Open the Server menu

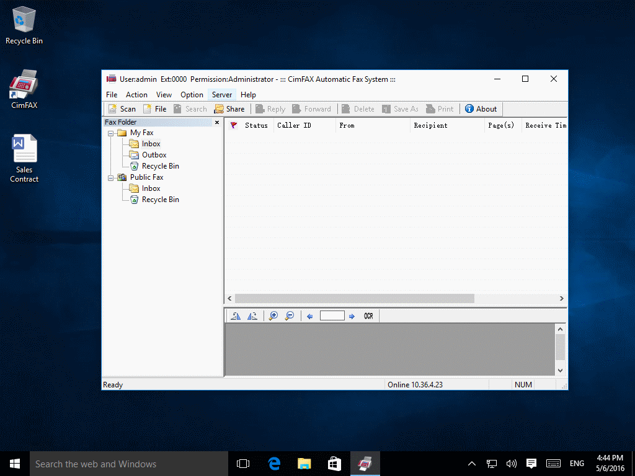pos(221,94)
